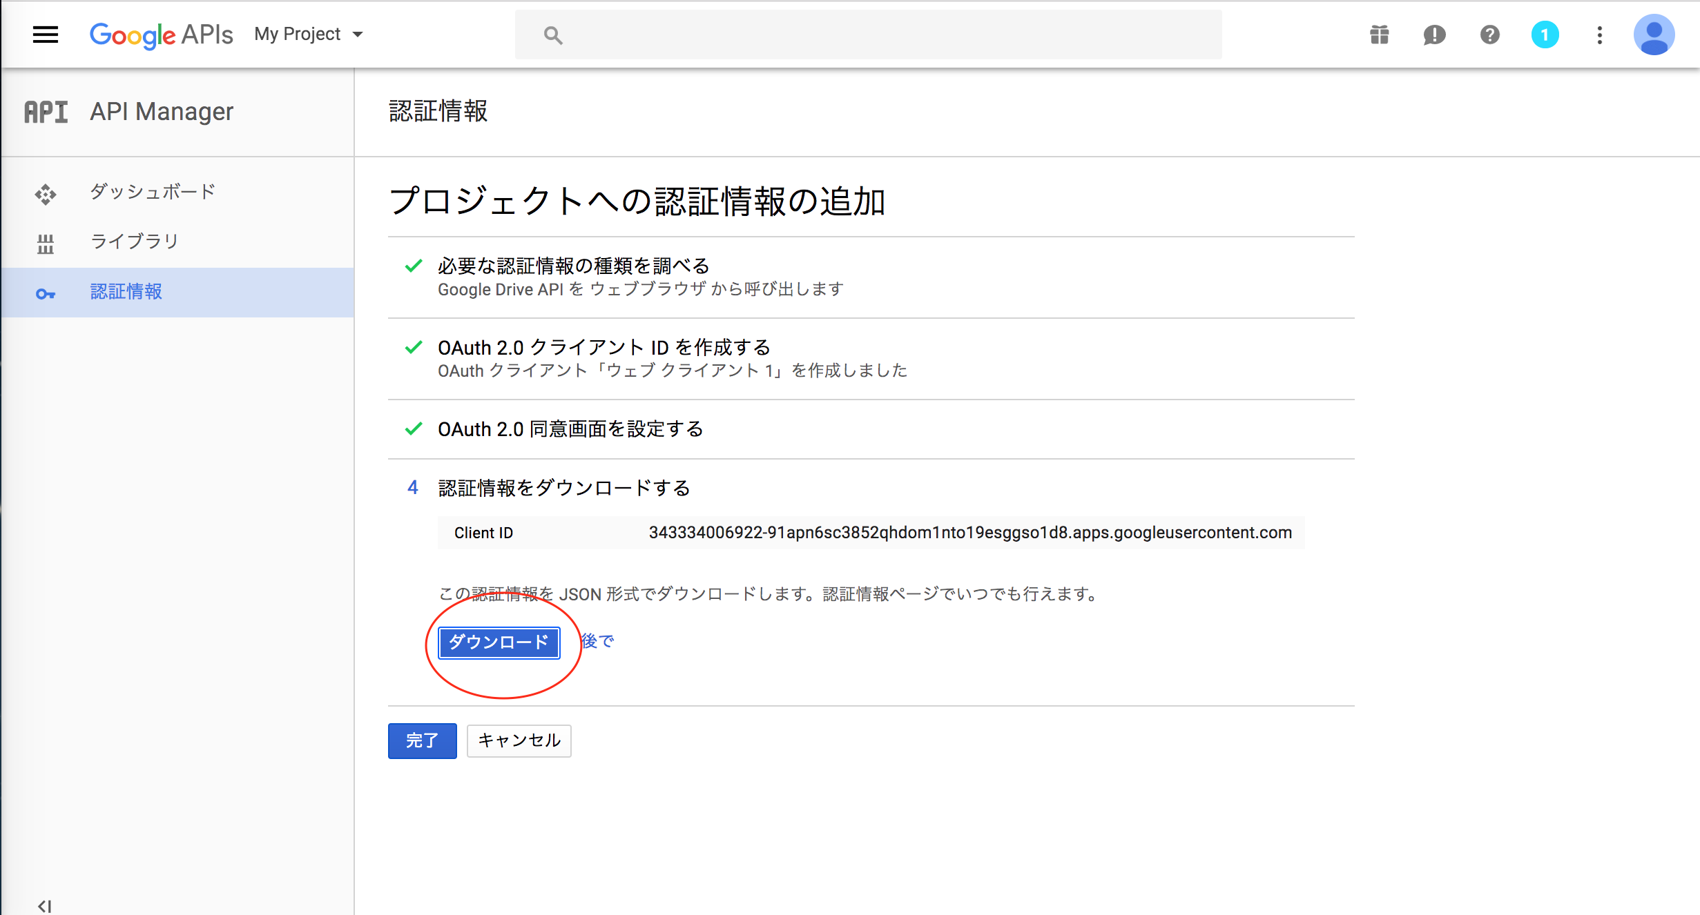This screenshot has height=915, width=1700.
Task: Open the notifications badge showing 1
Action: [x=1545, y=35]
